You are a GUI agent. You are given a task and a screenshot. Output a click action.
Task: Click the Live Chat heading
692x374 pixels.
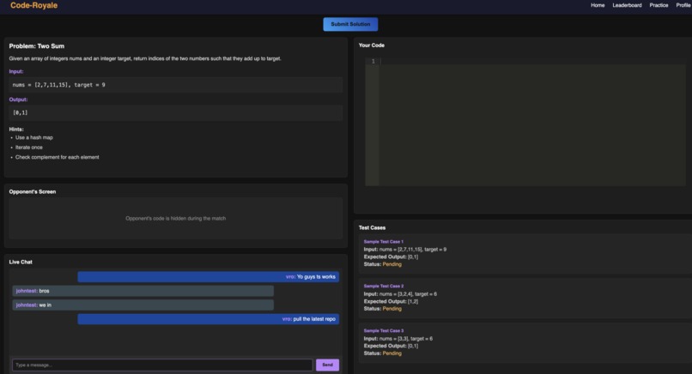click(x=21, y=262)
